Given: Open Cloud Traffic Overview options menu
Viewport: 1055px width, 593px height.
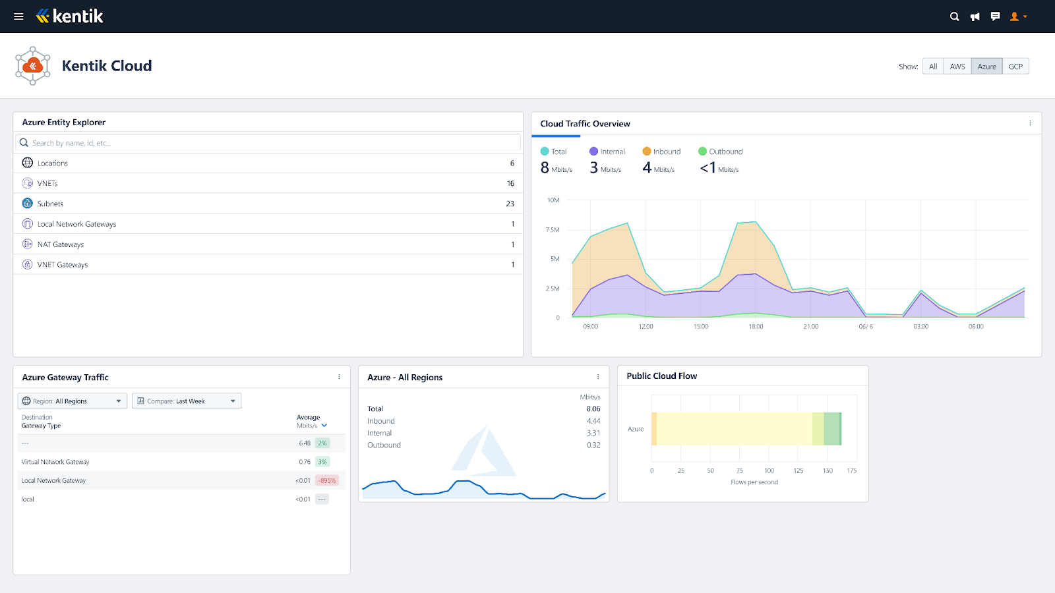Looking at the screenshot, I should (1030, 123).
